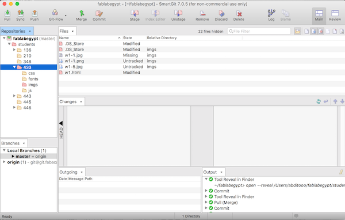Toggle the red-corner page file filter
Screen dimensions: 345x220
[335, 31]
